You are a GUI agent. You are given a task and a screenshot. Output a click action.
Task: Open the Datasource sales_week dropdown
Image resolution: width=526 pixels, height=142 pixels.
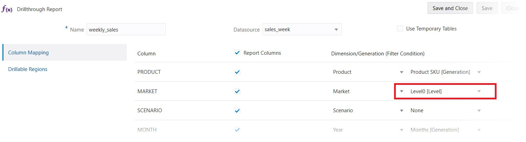(x=336, y=30)
